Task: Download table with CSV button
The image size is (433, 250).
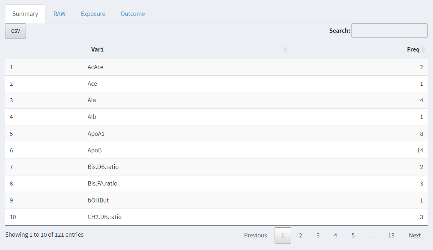Action: [16, 31]
